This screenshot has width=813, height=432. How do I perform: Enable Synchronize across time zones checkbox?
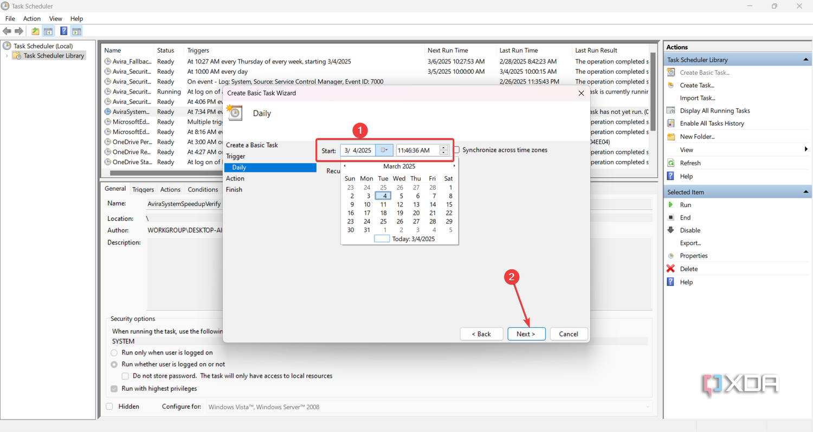(x=456, y=150)
